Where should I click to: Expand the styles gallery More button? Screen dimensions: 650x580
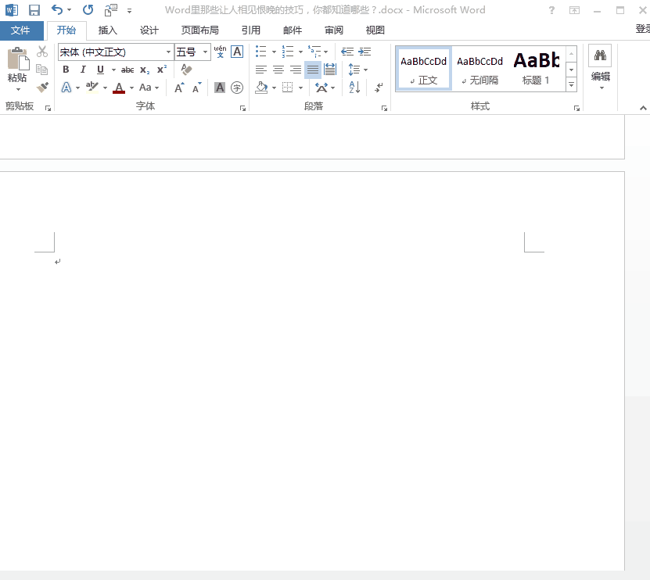pos(571,85)
